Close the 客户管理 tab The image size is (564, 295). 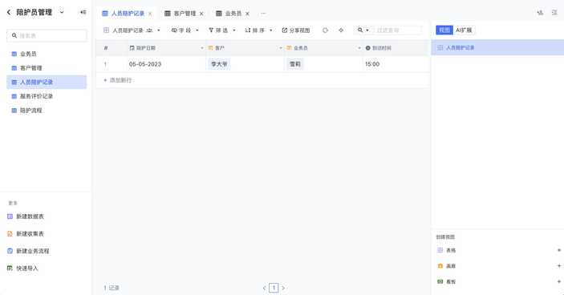(201, 14)
